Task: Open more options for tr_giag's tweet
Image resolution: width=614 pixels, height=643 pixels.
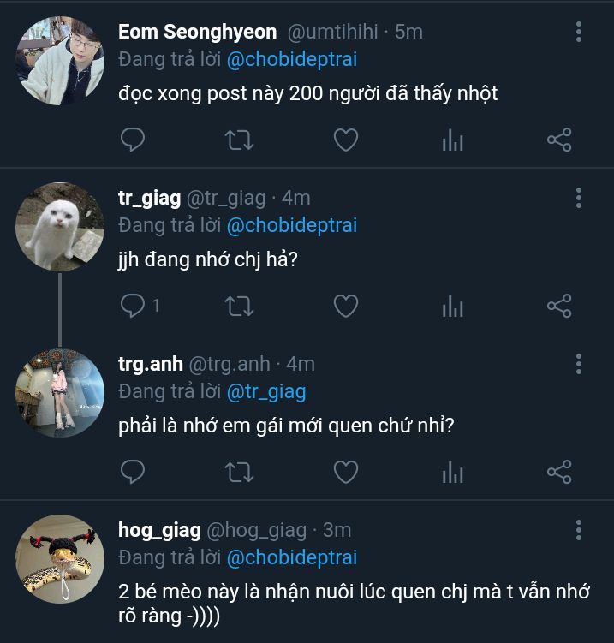Action: pyautogui.click(x=579, y=199)
